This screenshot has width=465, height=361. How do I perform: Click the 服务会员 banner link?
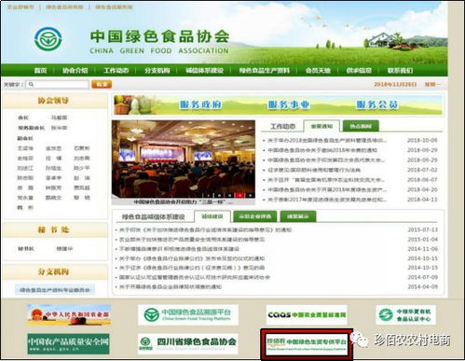point(376,104)
